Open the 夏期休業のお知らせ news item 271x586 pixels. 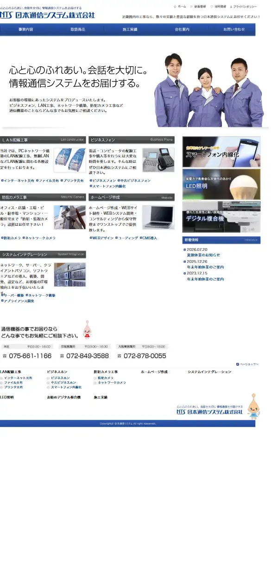(x=203, y=255)
